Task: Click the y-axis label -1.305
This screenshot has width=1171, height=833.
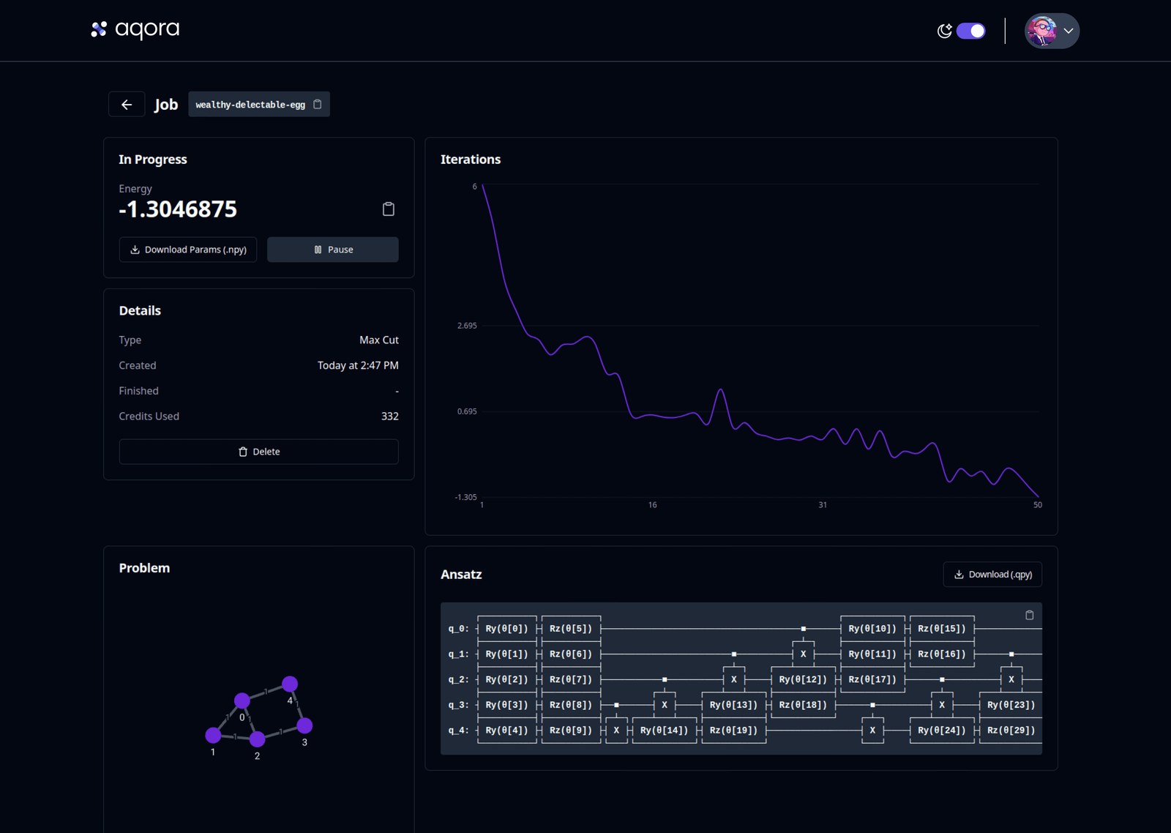Action: pyautogui.click(x=465, y=497)
